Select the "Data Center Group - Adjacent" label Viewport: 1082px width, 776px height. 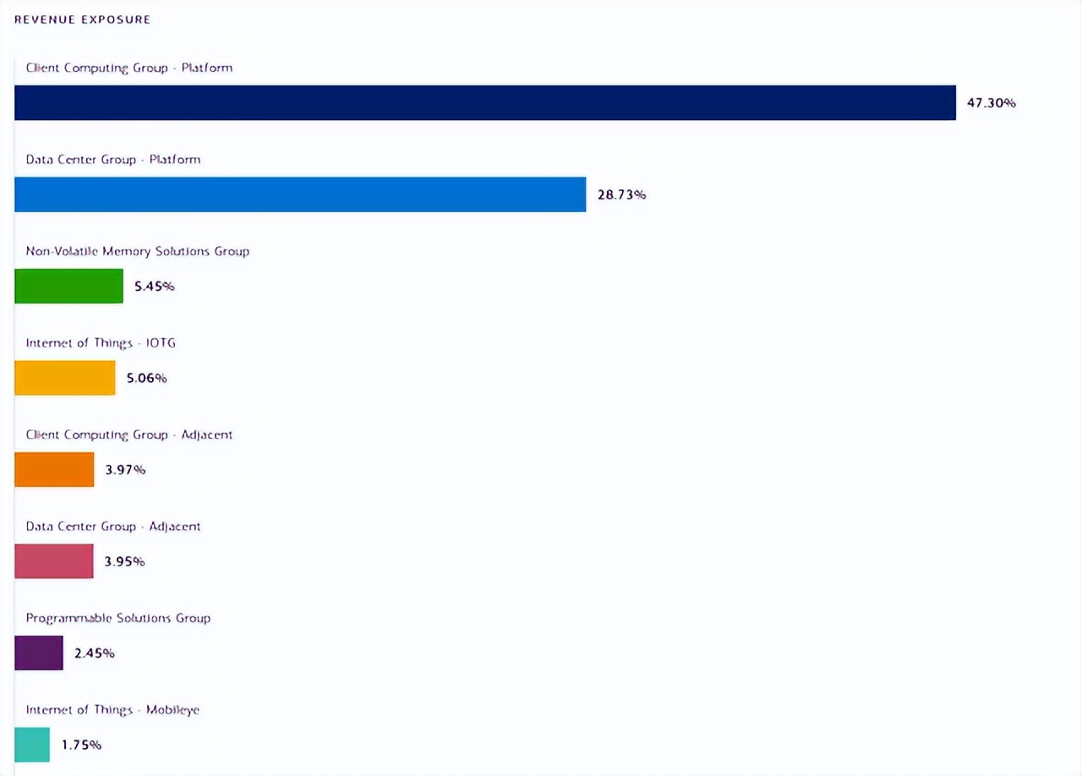pos(113,527)
